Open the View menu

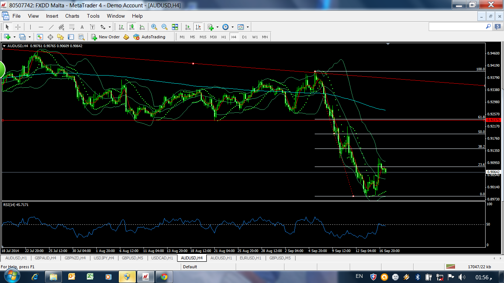[33, 16]
